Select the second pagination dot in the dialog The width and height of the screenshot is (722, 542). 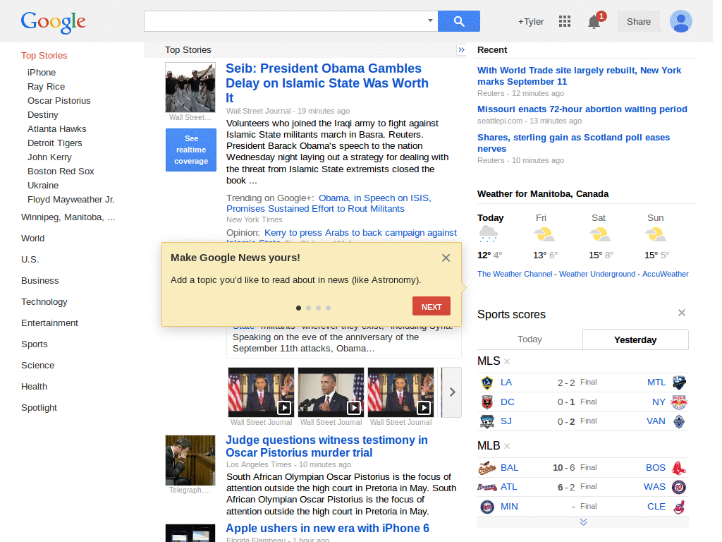coord(308,308)
